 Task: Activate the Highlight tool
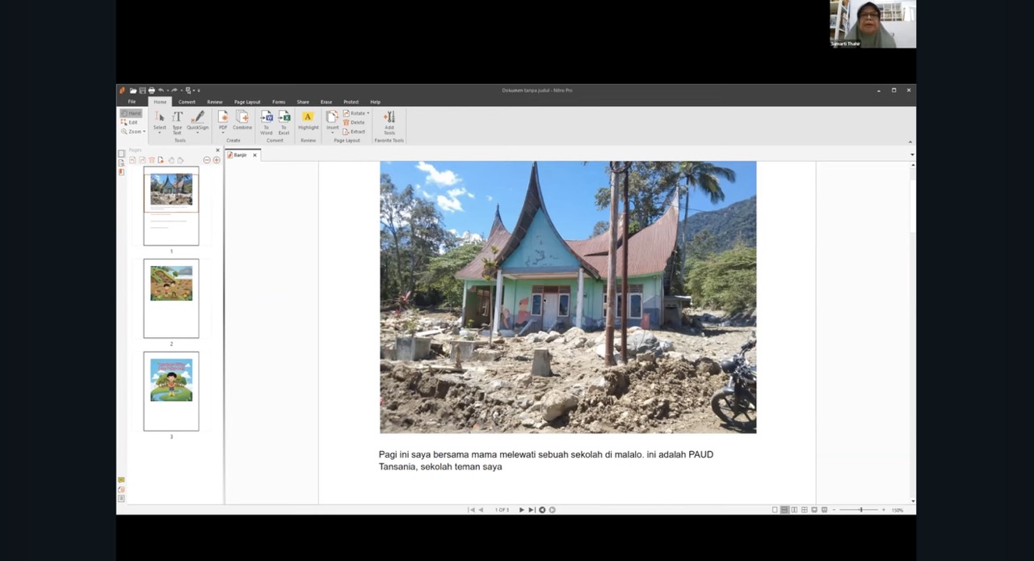(x=308, y=118)
